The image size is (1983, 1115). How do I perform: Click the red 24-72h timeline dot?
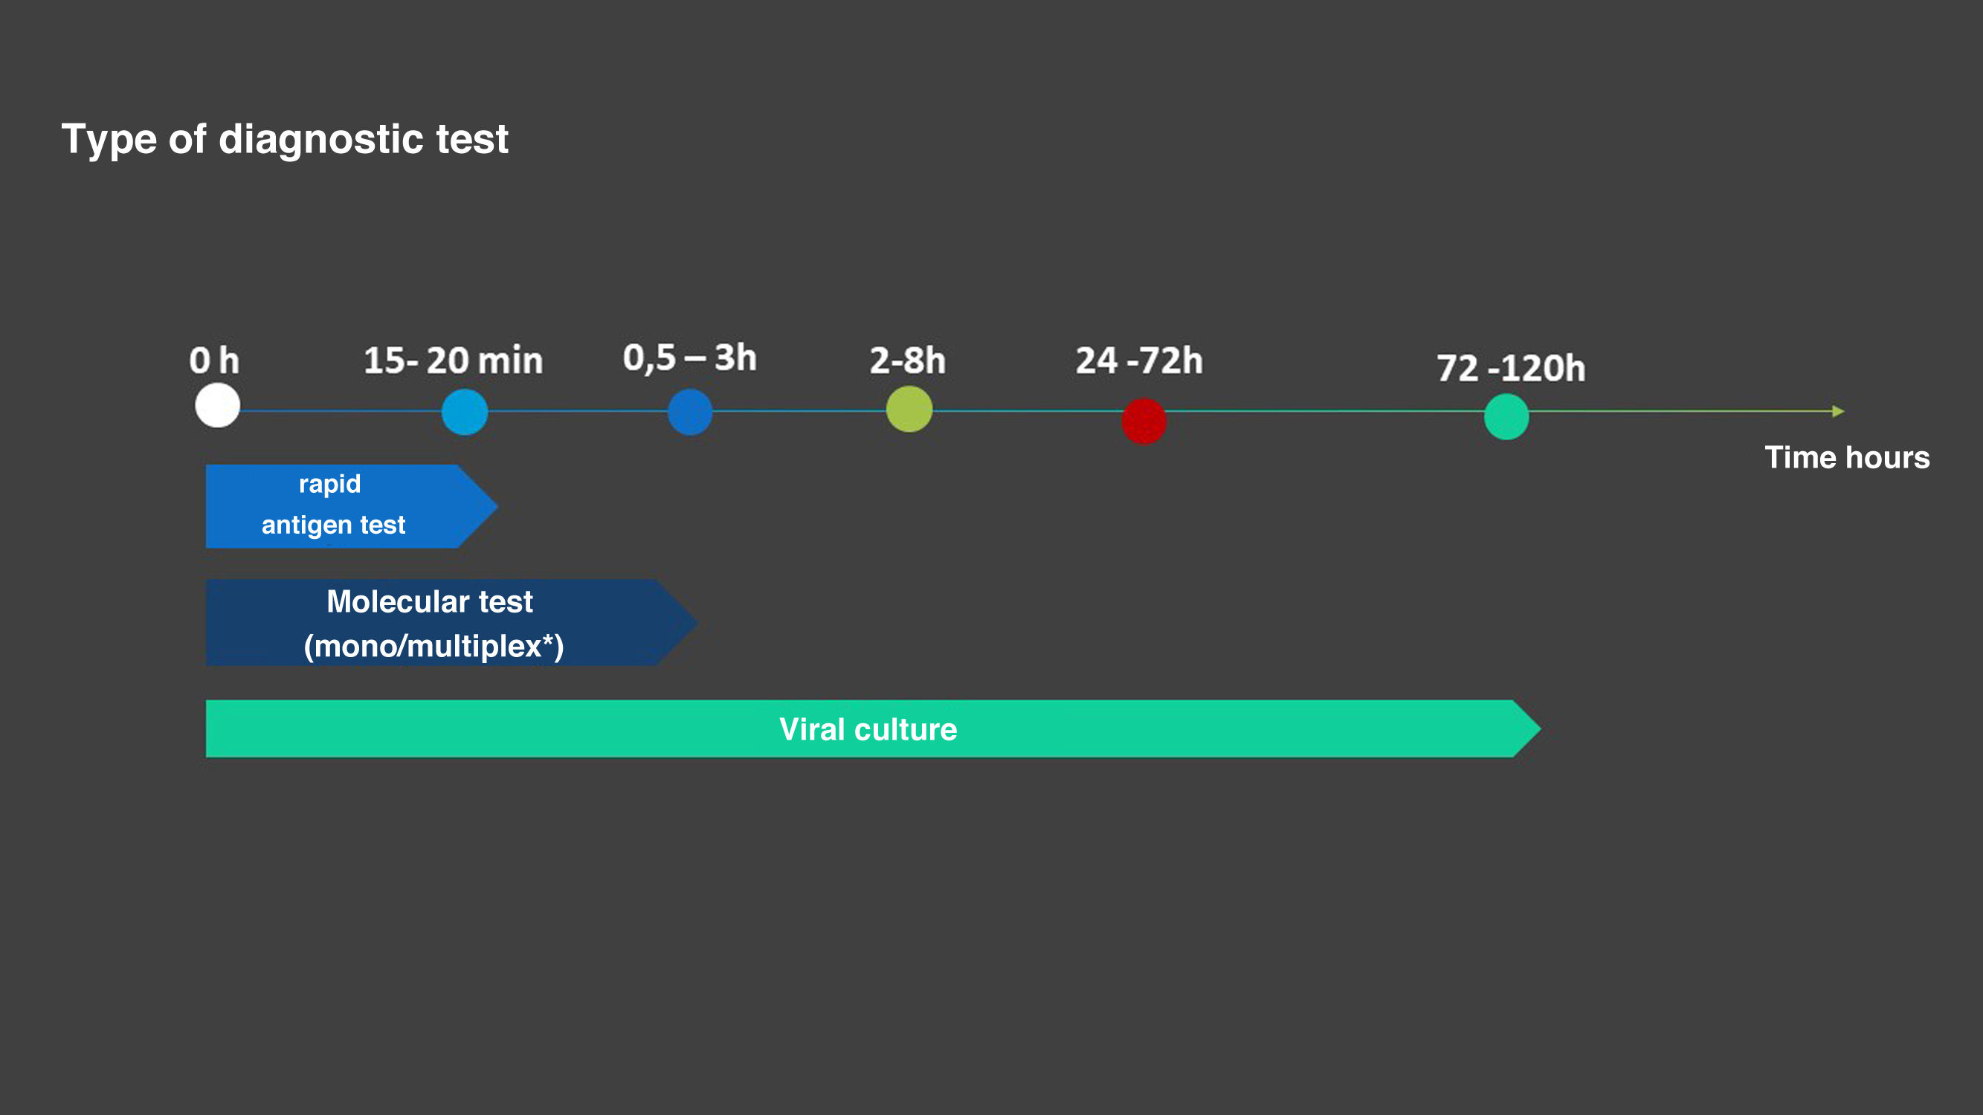coord(1143,421)
